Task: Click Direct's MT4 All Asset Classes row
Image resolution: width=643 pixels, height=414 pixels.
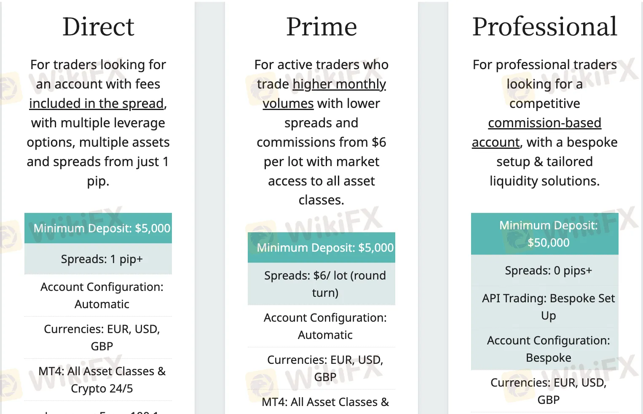Action: (x=98, y=379)
